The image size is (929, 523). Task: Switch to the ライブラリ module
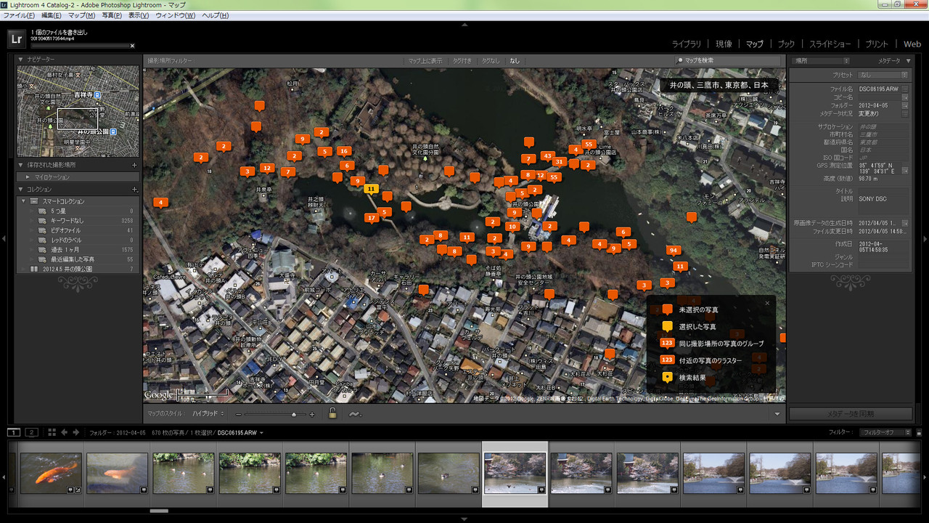pos(687,44)
